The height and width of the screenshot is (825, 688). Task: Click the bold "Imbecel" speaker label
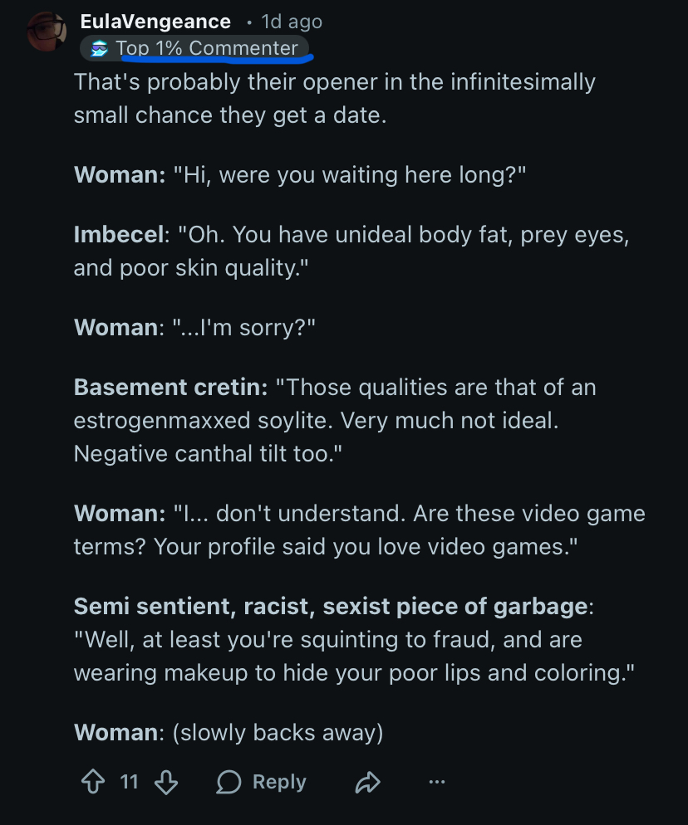(120, 235)
